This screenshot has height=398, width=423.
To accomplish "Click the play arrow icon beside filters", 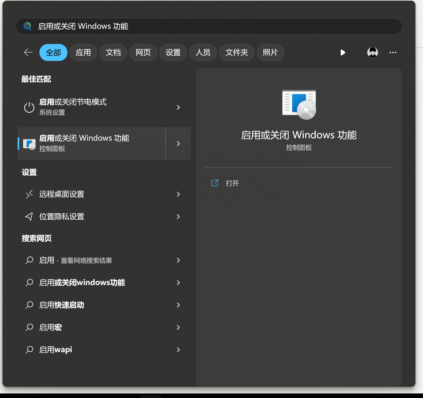I will pyautogui.click(x=343, y=52).
